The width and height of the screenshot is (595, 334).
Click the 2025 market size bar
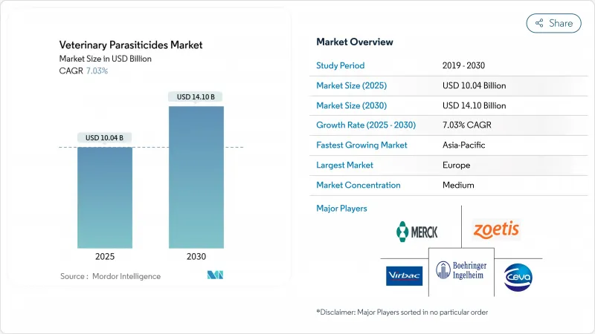click(x=104, y=197)
